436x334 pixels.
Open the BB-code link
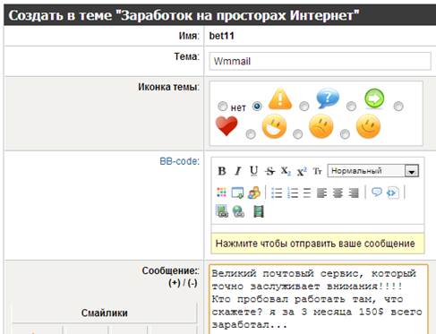click(x=179, y=161)
